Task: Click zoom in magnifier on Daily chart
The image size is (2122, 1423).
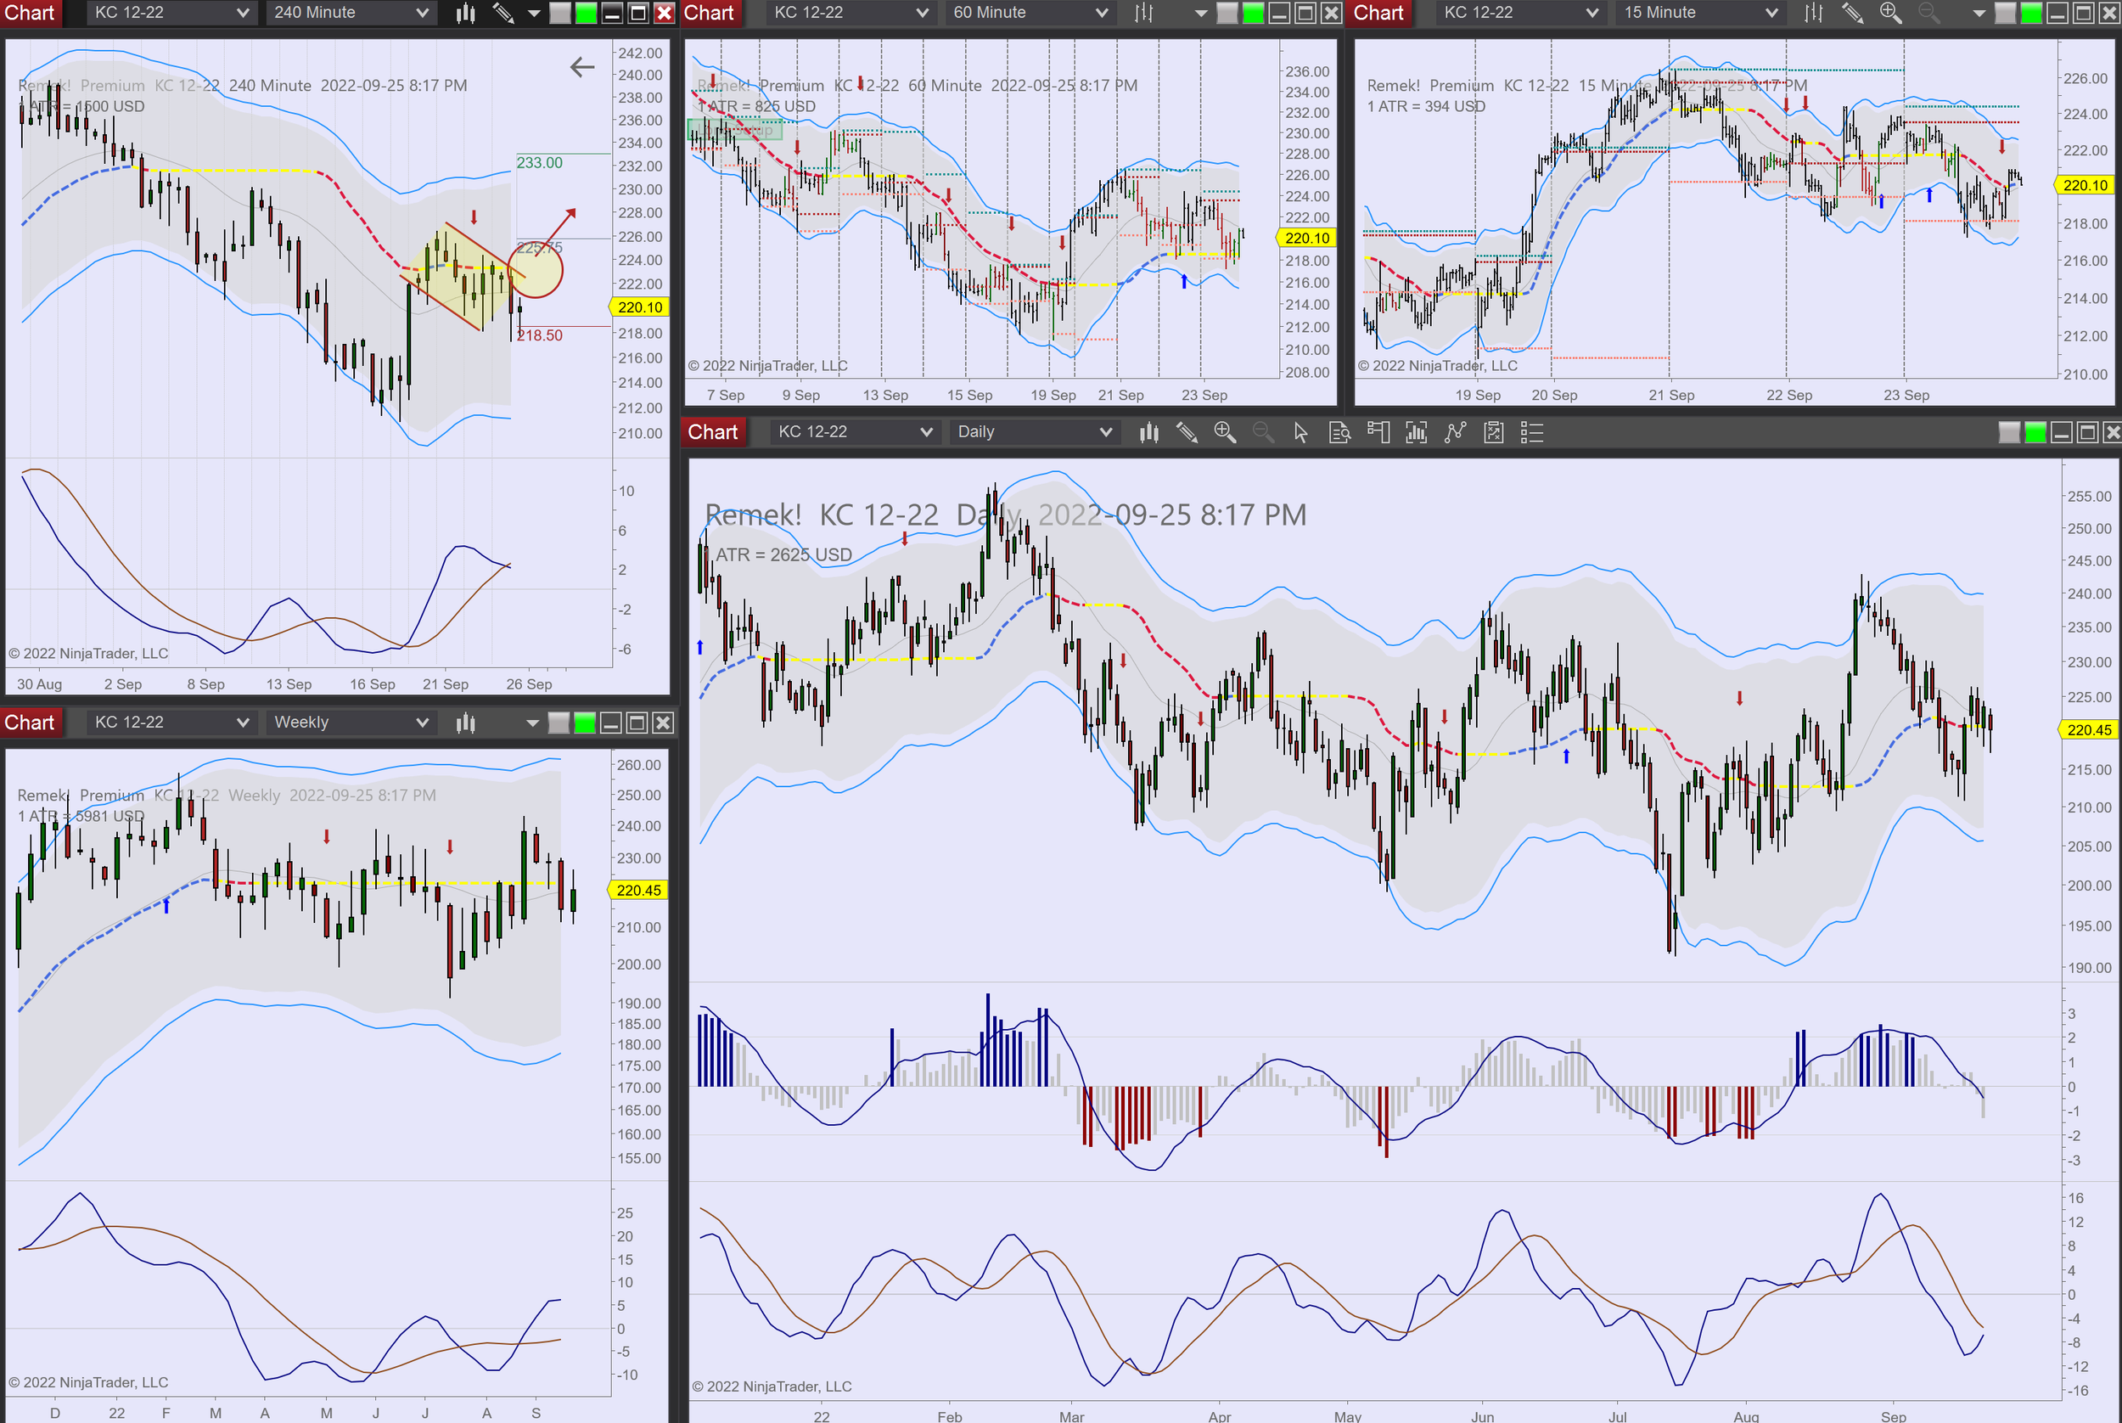Action: [1225, 433]
